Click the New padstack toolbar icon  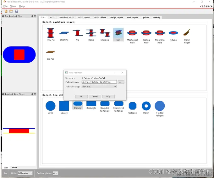(6, 11)
